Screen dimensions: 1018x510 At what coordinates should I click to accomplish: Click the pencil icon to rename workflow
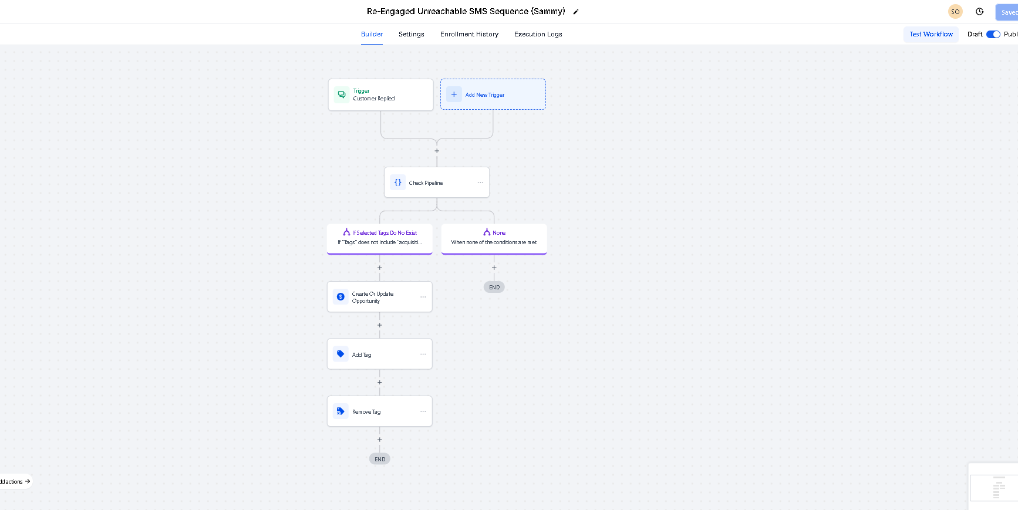(x=576, y=12)
